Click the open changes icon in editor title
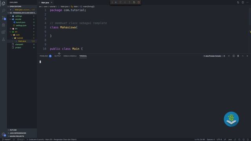The height and width of the screenshot is (141, 251). coord(238,2)
